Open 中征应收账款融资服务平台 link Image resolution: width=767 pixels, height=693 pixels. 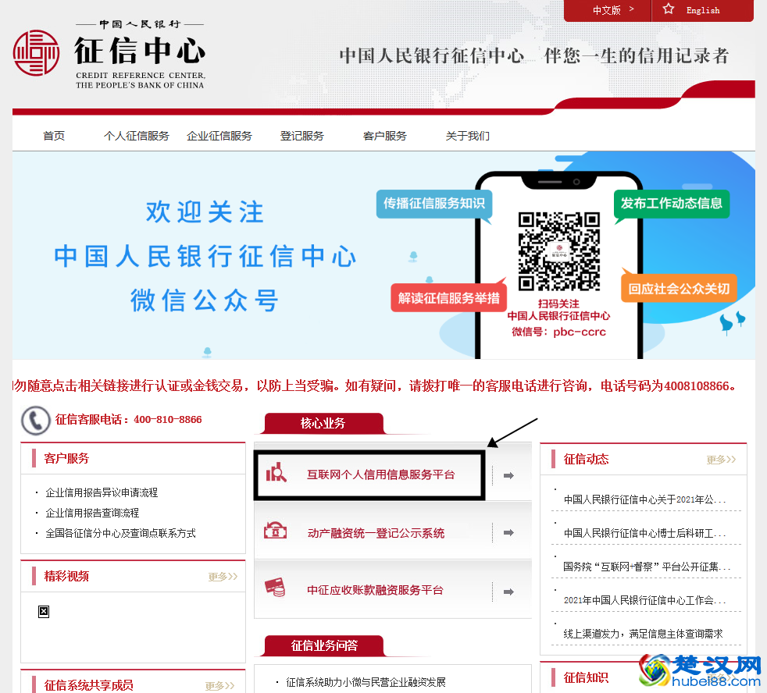coord(375,590)
